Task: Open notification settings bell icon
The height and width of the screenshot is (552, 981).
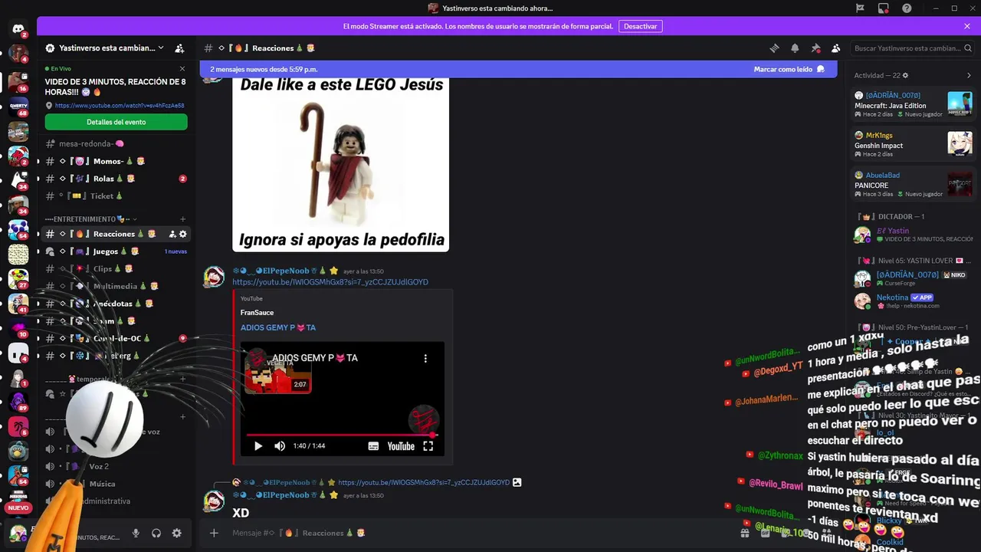Action: (x=795, y=48)
